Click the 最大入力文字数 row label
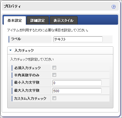This screenshot has height=118, width=122. [x=27, y=90]
